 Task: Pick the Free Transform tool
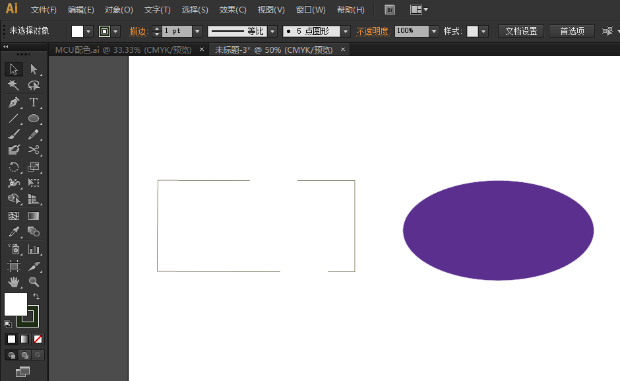click(34, 183)
